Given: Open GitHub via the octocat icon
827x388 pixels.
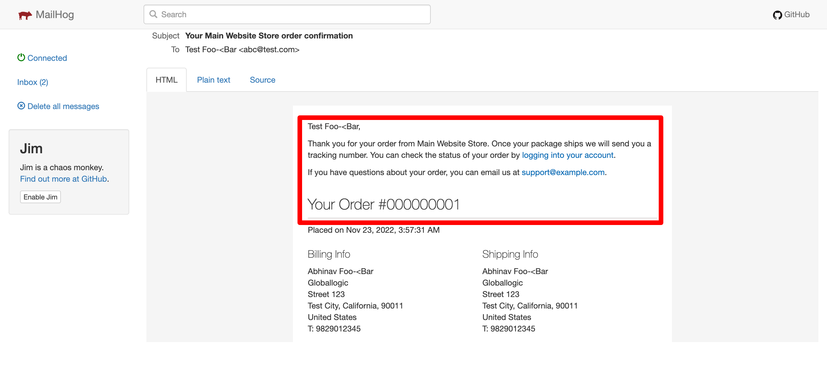Looking at the screenshot, I should (x=778, y=14).
